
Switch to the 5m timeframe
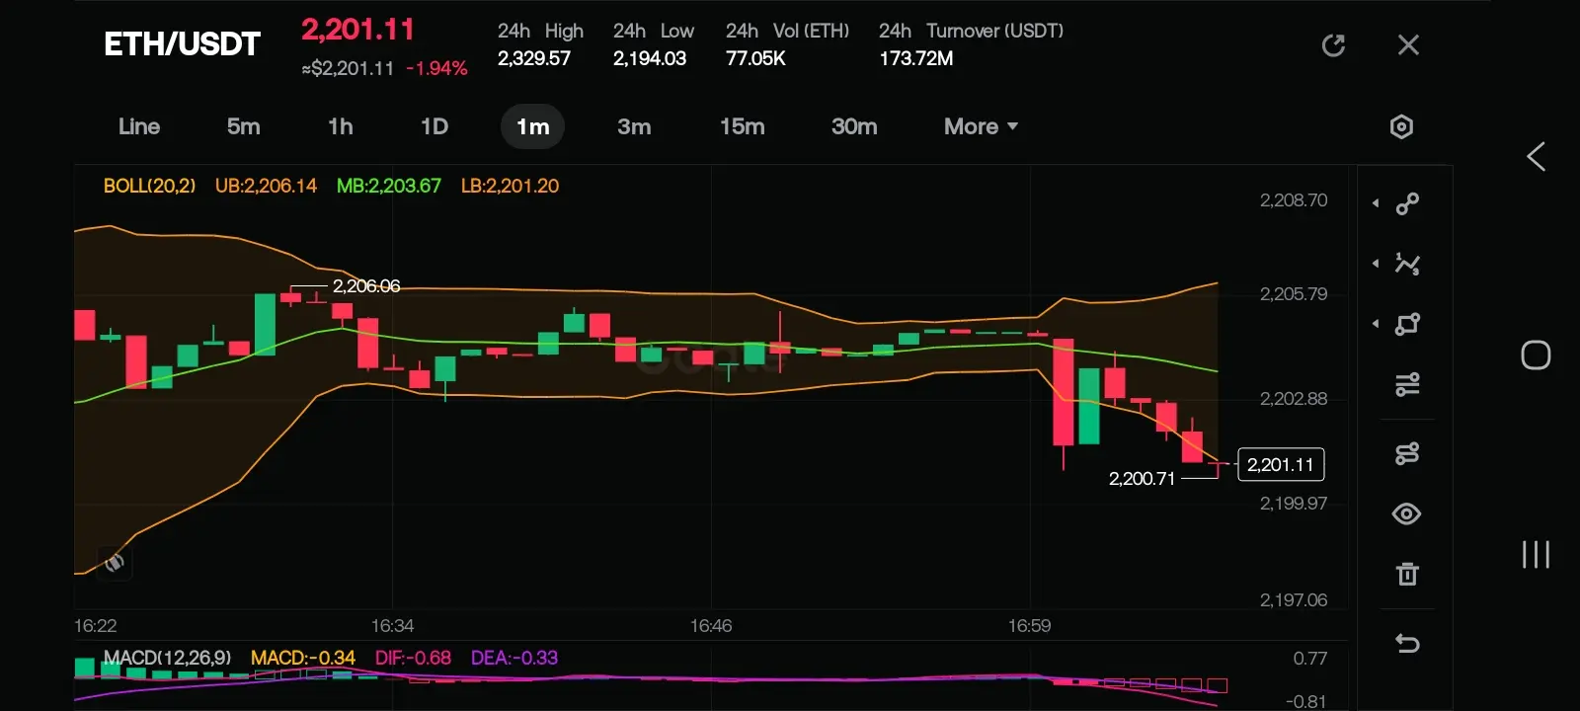click(x=243, y=126)
